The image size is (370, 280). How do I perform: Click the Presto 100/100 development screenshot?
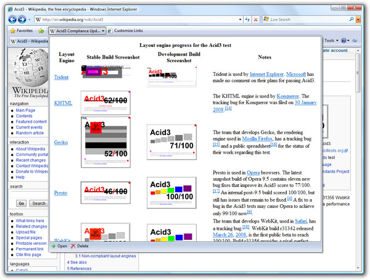pos(171,192)
